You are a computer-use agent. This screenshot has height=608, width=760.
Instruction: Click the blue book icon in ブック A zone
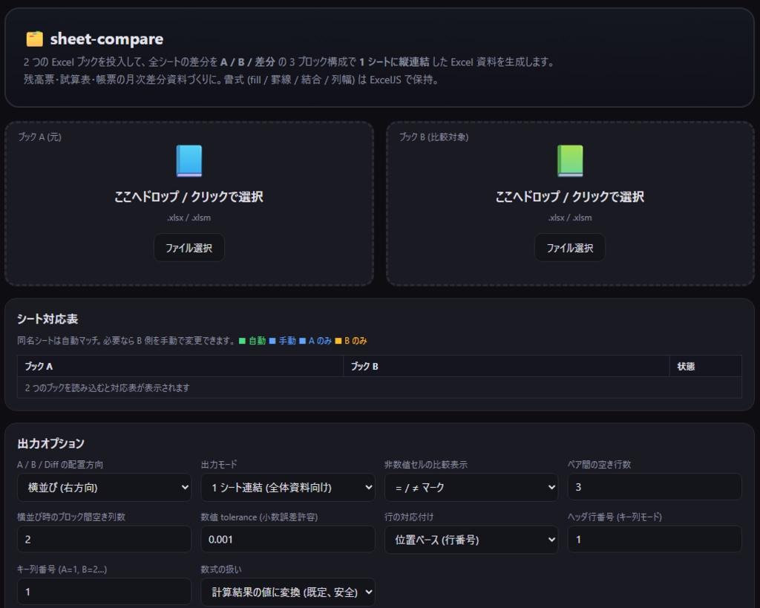tap(188, 160)
